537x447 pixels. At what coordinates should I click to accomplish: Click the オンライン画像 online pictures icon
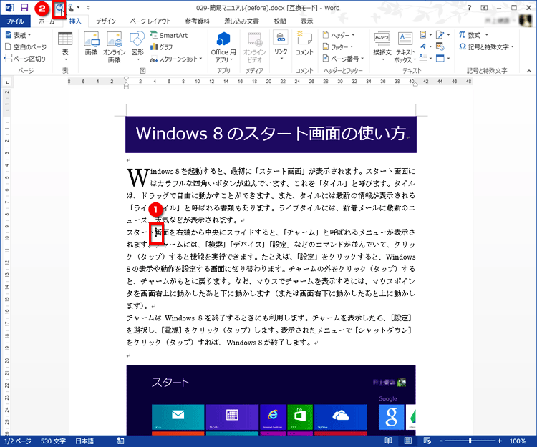point(115,47)
